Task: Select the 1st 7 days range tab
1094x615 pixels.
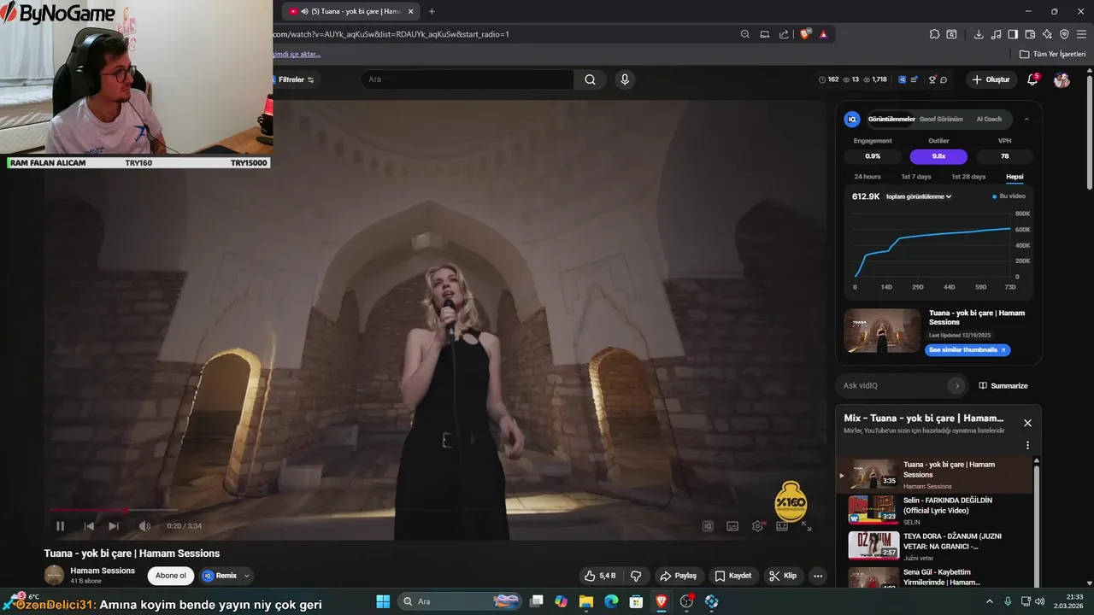Action: 916,177
